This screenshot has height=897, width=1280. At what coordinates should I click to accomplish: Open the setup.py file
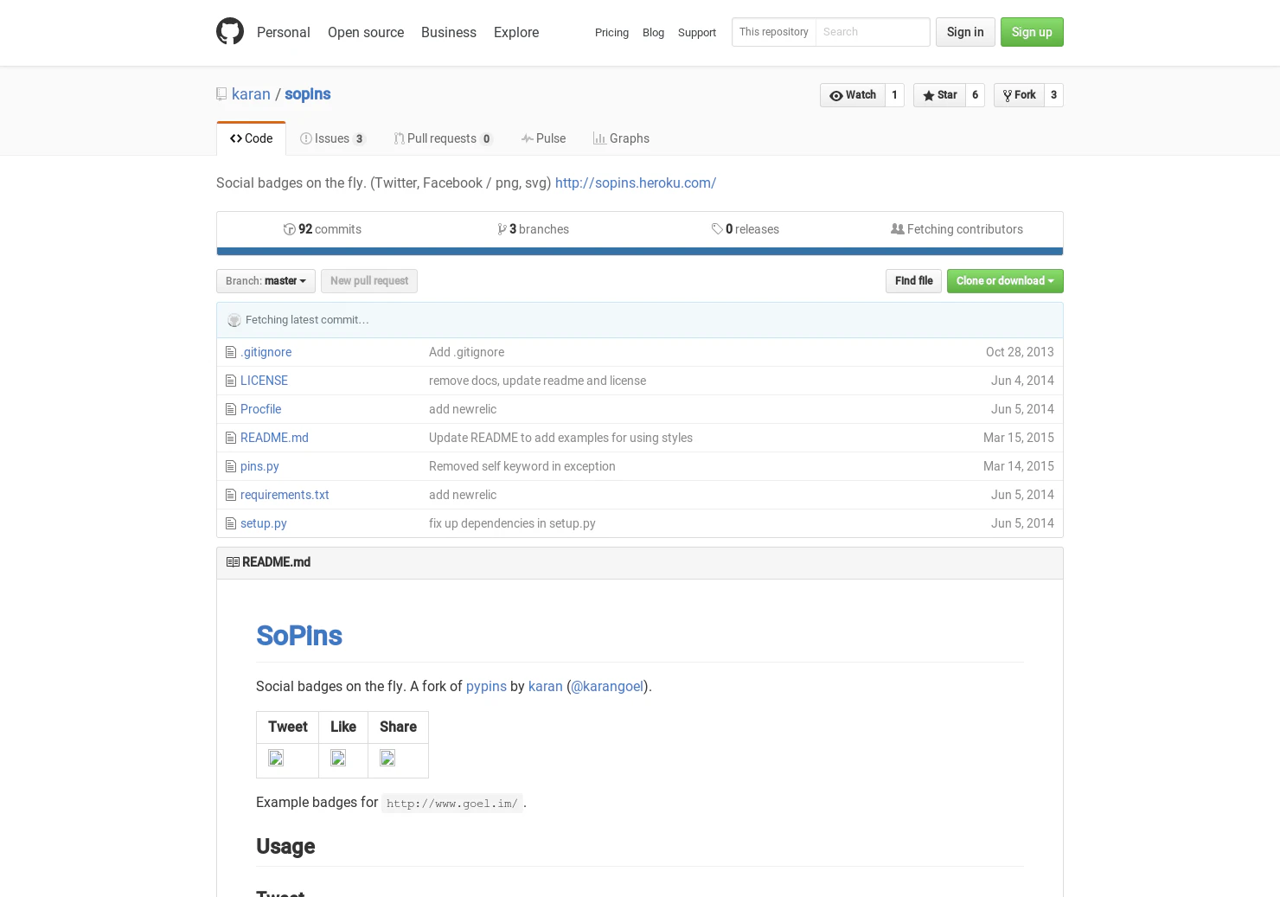point(264,523)
